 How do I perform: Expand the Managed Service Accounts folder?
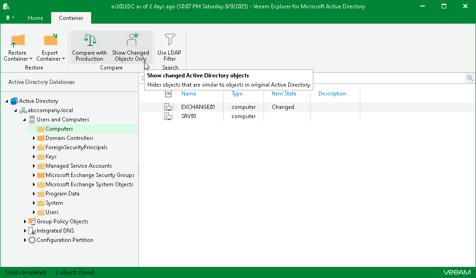(x=33, y=166)
